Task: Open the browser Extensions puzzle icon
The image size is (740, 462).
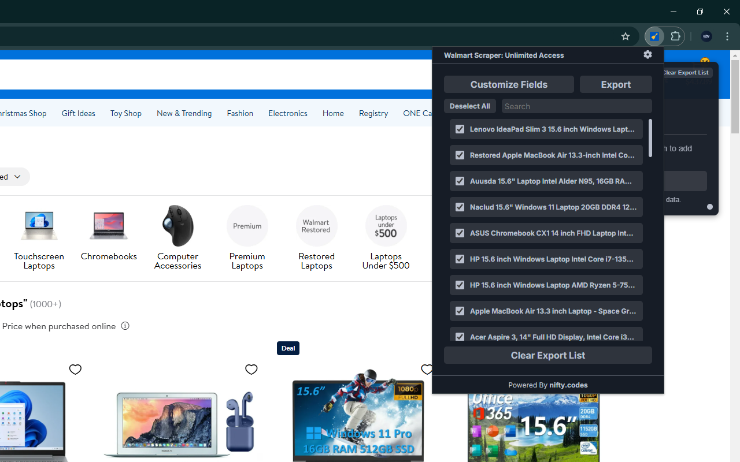Action: [675, 36]
